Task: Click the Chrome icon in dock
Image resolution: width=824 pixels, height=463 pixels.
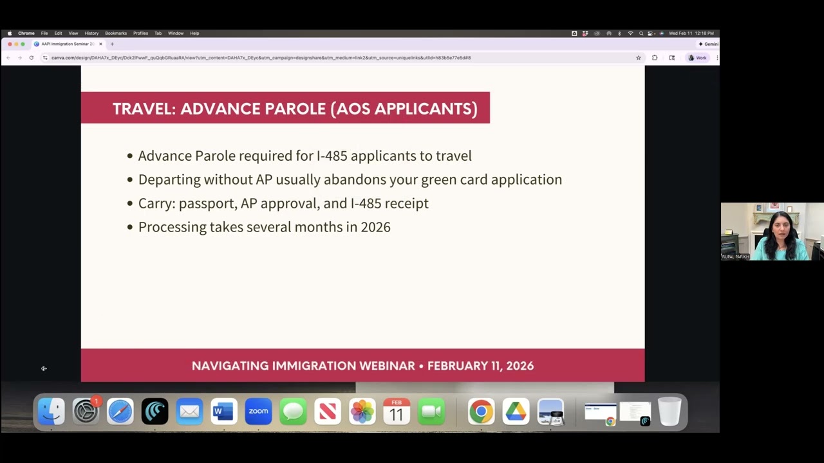Action: point(481,412)
